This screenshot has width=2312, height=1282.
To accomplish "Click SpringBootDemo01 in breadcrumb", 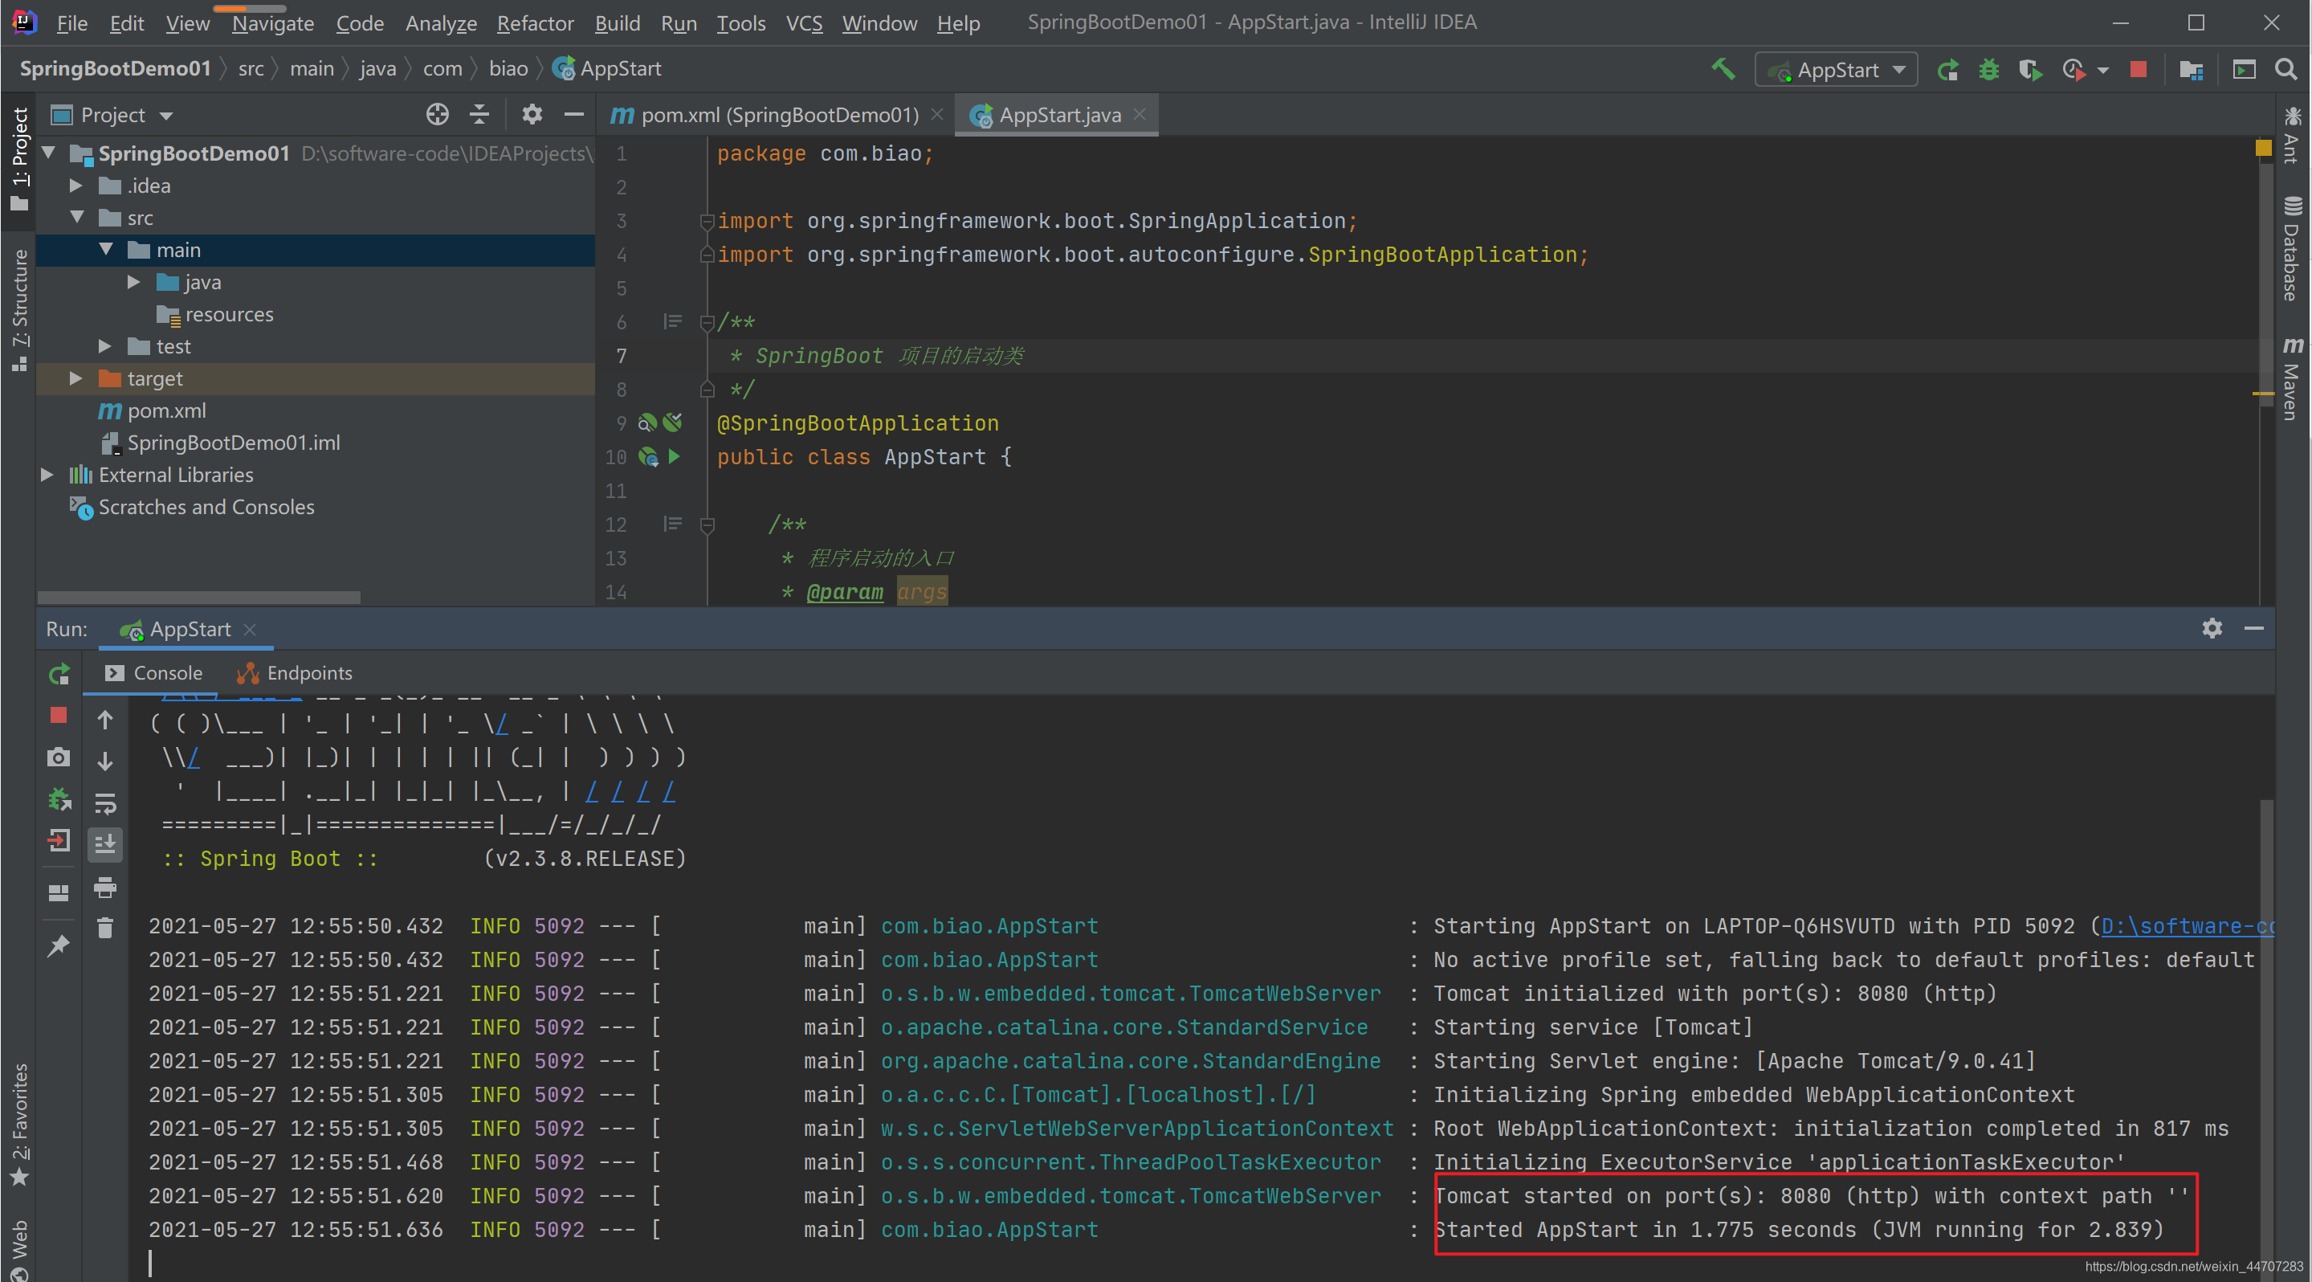I will [115, 68].
